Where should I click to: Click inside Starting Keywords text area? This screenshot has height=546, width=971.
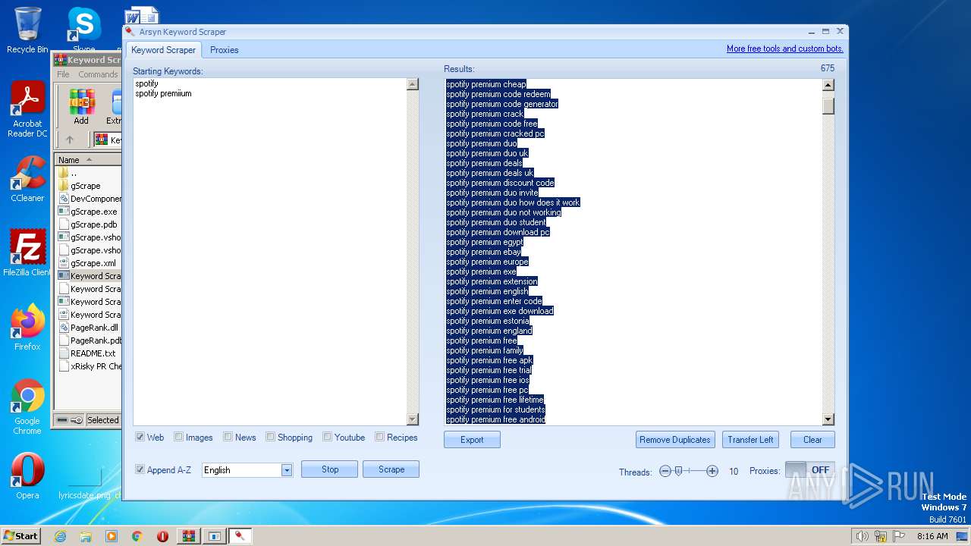pos(270,252)
